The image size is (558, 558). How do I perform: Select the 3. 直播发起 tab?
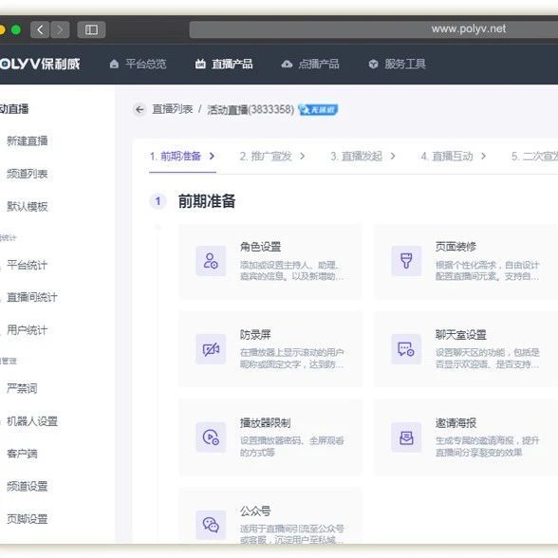356,157
